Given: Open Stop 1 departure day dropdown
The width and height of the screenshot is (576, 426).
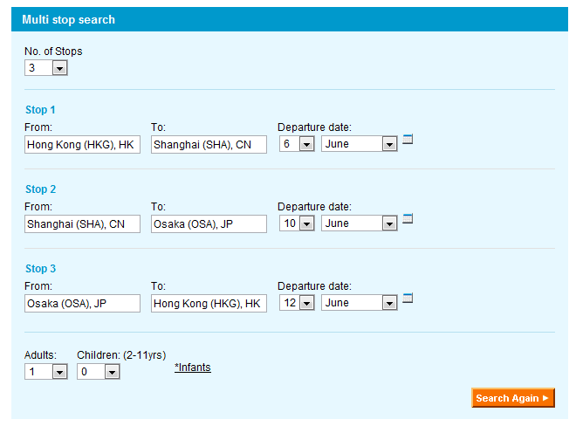Looking at the screenshot, I should tap(297, 145).
